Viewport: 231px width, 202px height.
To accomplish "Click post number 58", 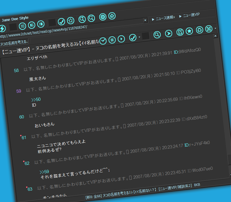I will [x=16, y=70].
